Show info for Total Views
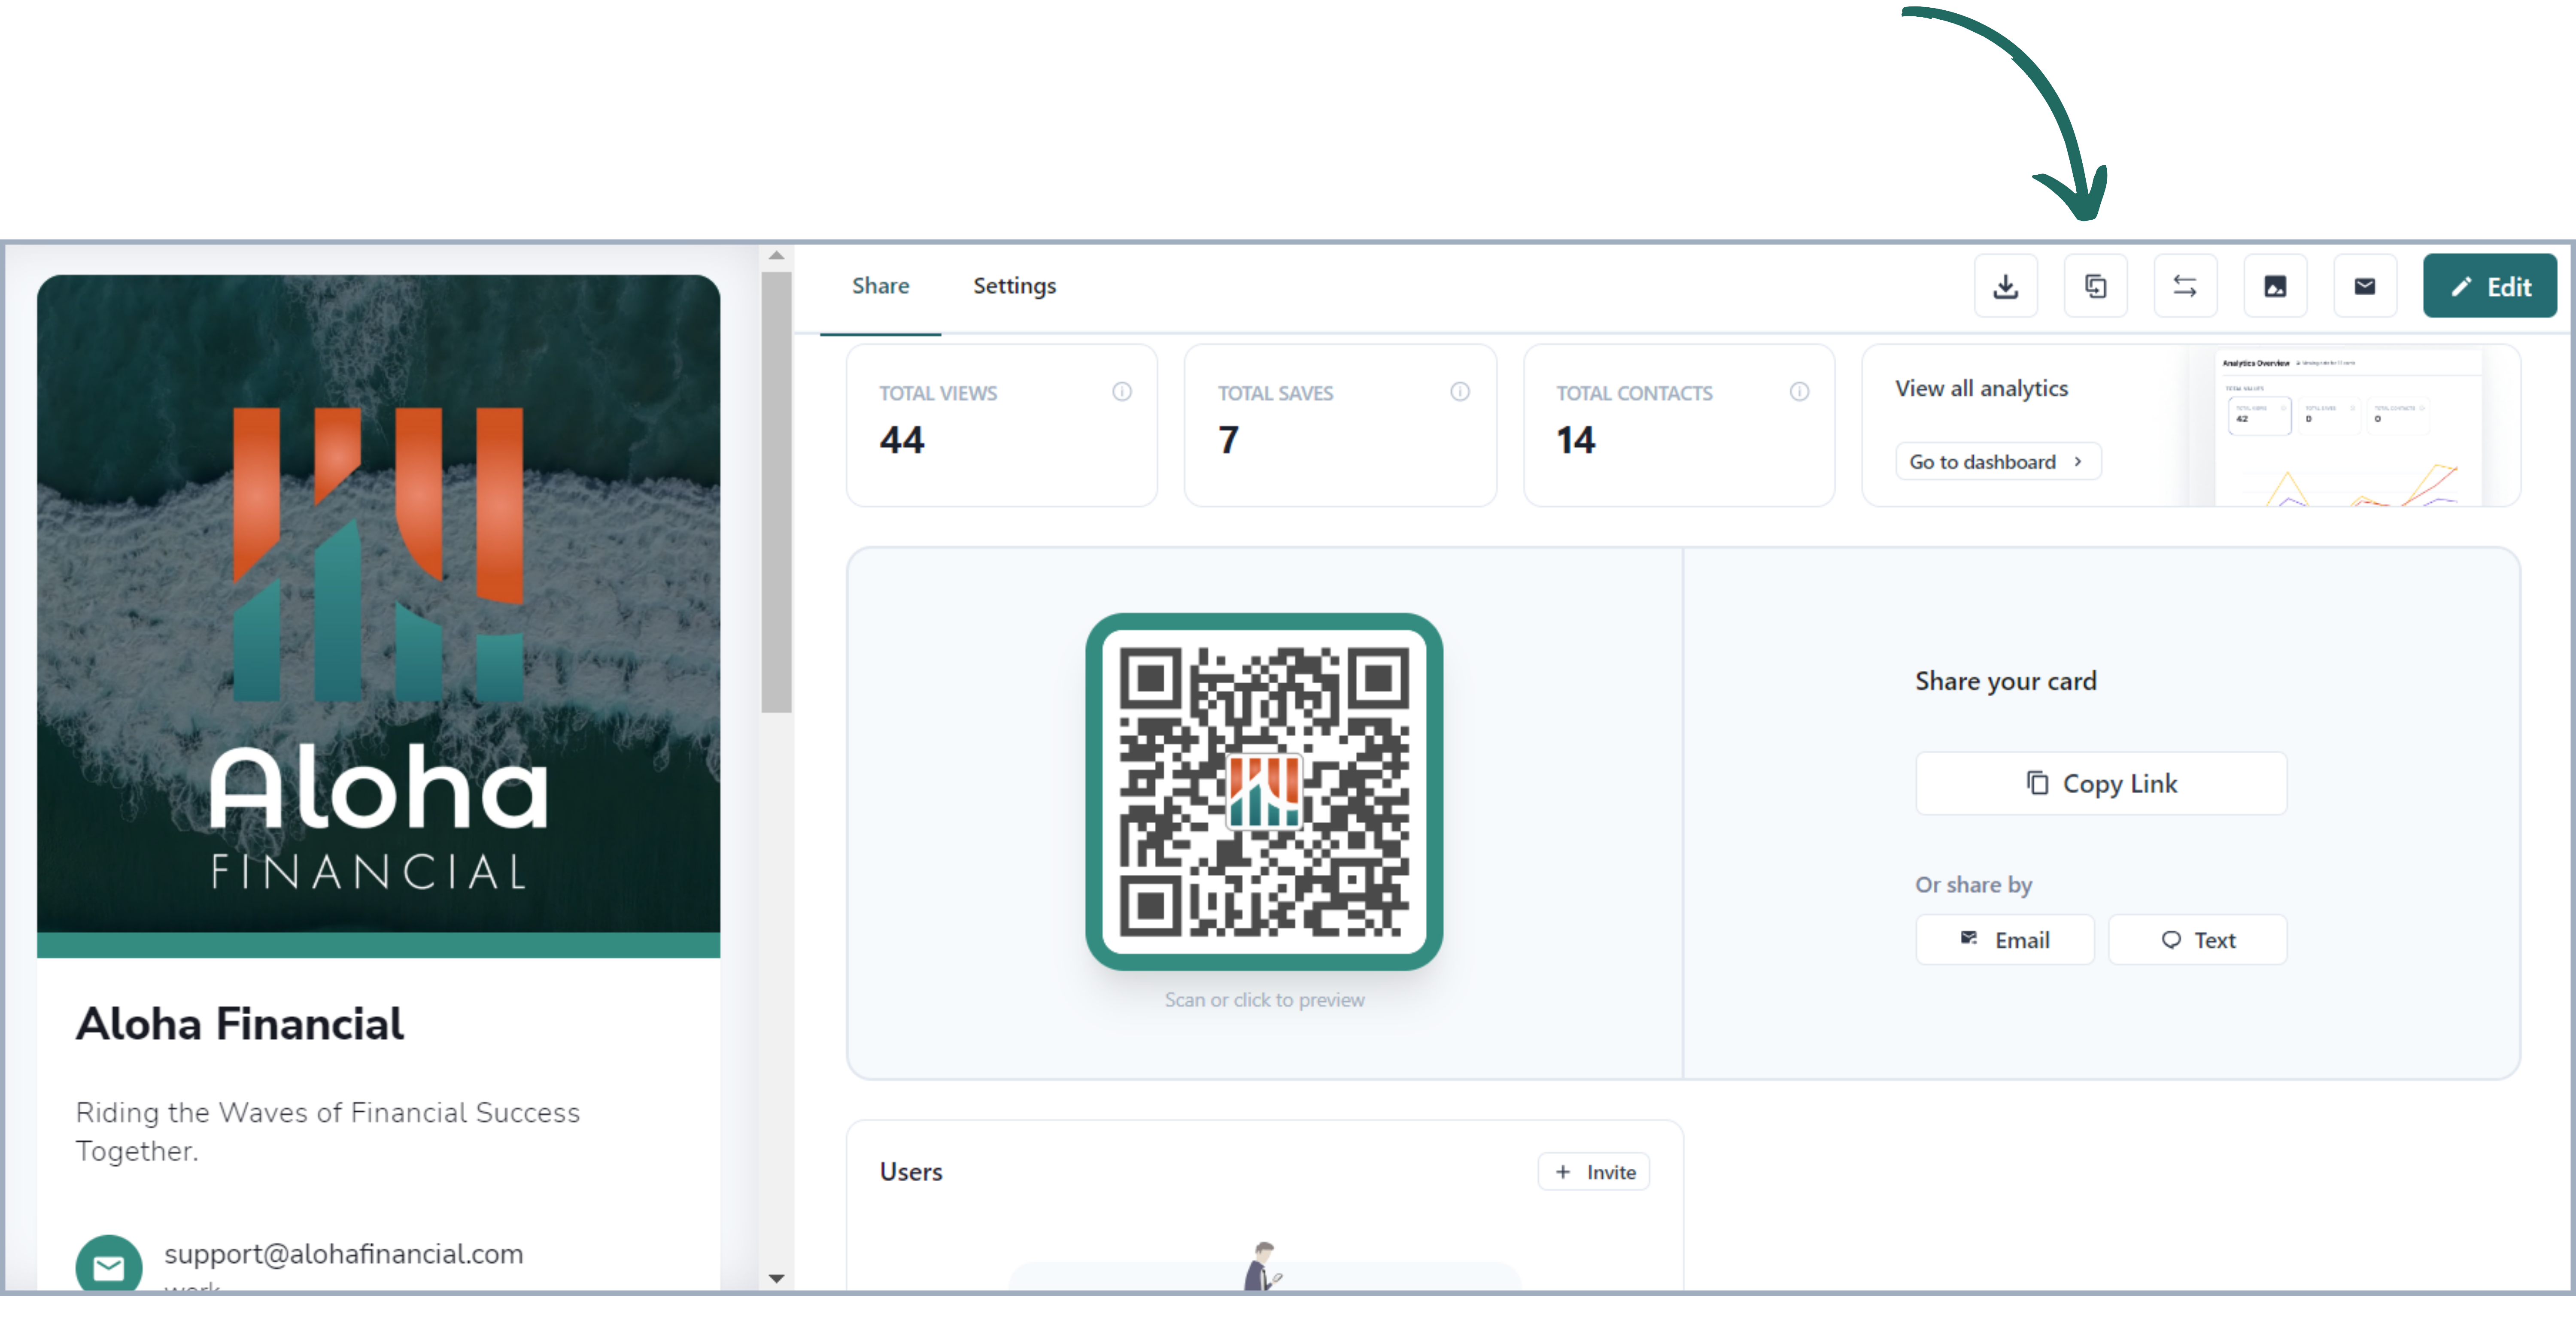 1122,391
